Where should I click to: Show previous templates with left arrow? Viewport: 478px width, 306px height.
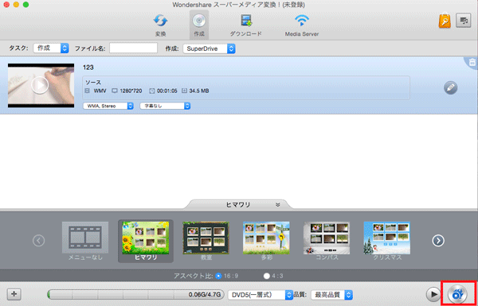coord(39,241)
